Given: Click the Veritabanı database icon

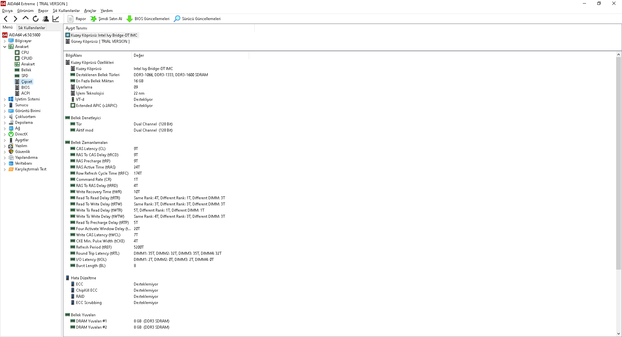Looking at the screenshot, I should coord(11,163).
